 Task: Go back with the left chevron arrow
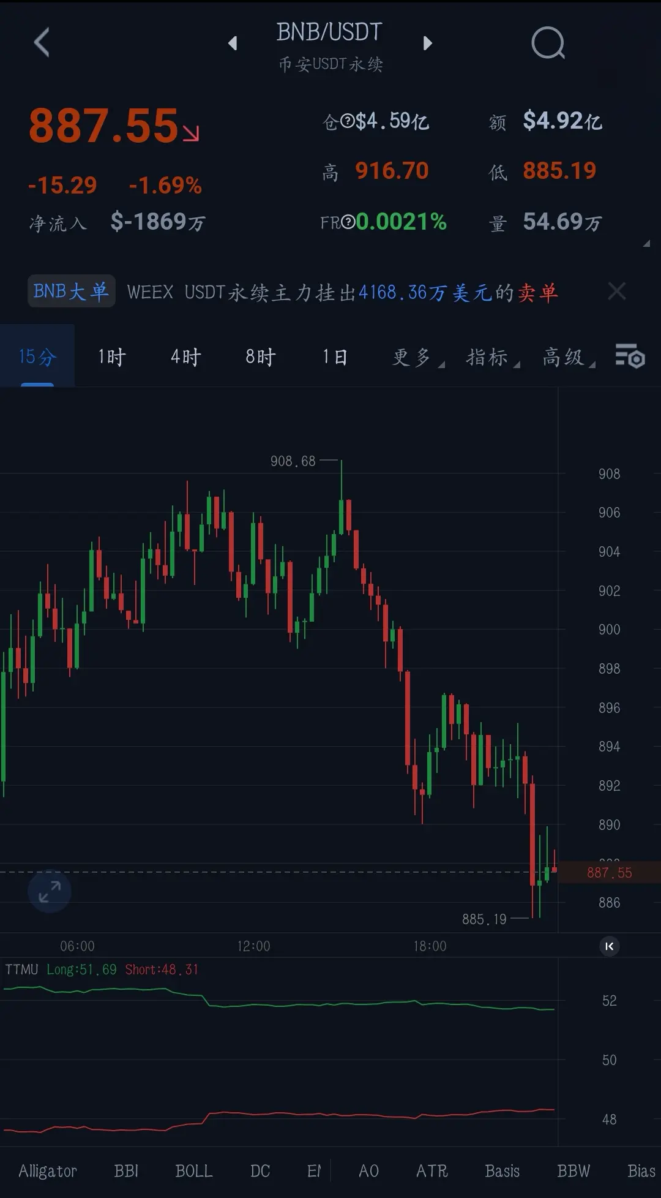(x=41, y=42)
